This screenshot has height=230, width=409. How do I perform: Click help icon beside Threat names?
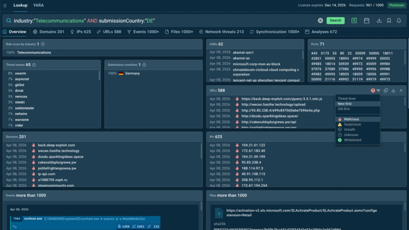tap(34, 65)
